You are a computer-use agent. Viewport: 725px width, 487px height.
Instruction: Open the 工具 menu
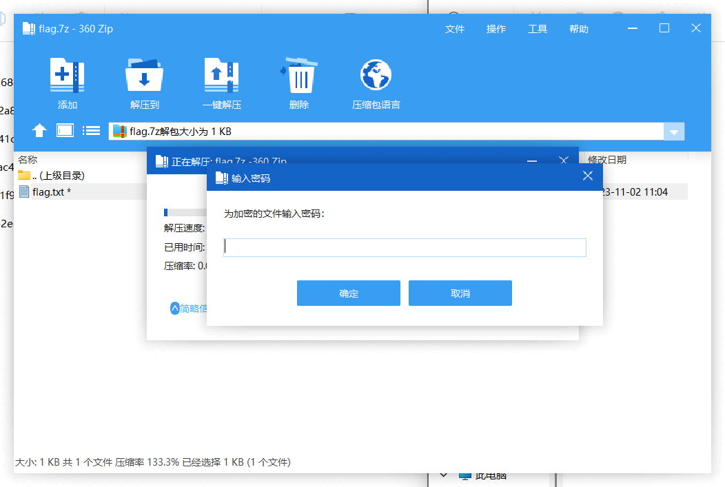[x=538, y=29]
